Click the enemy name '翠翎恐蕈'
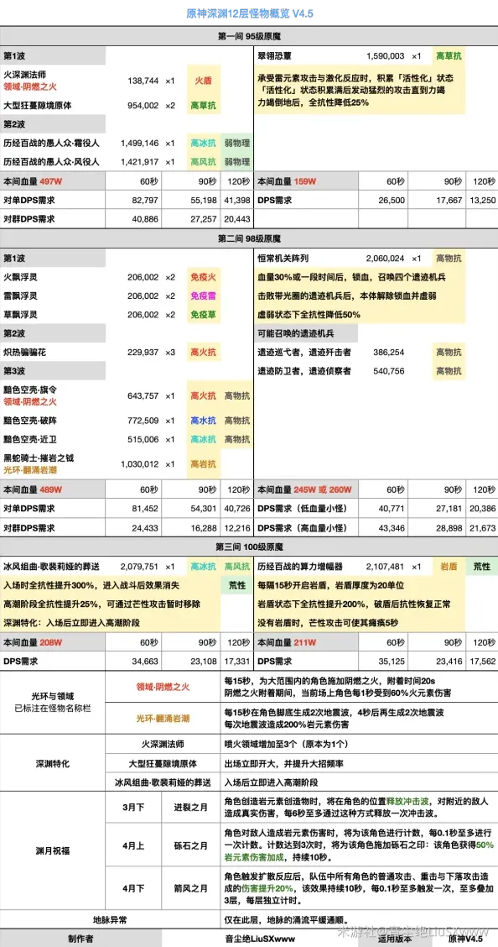498x947 pixels. (274, 55)
